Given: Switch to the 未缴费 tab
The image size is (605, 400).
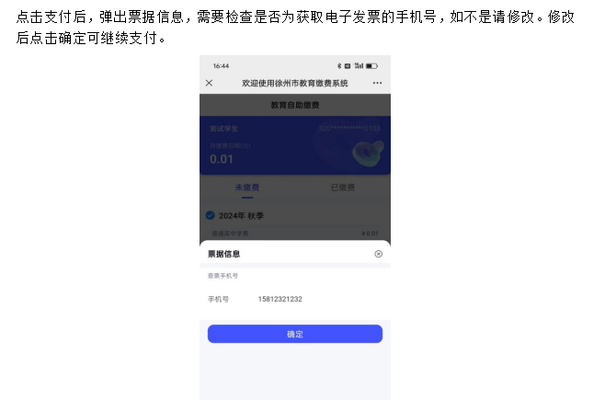Looking at the screenshot, I should [247, 188].
